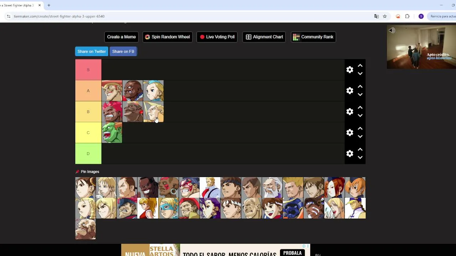Screen dimensions: 456x256
Task: Click Share on Twitter
Action: (92, 52)
